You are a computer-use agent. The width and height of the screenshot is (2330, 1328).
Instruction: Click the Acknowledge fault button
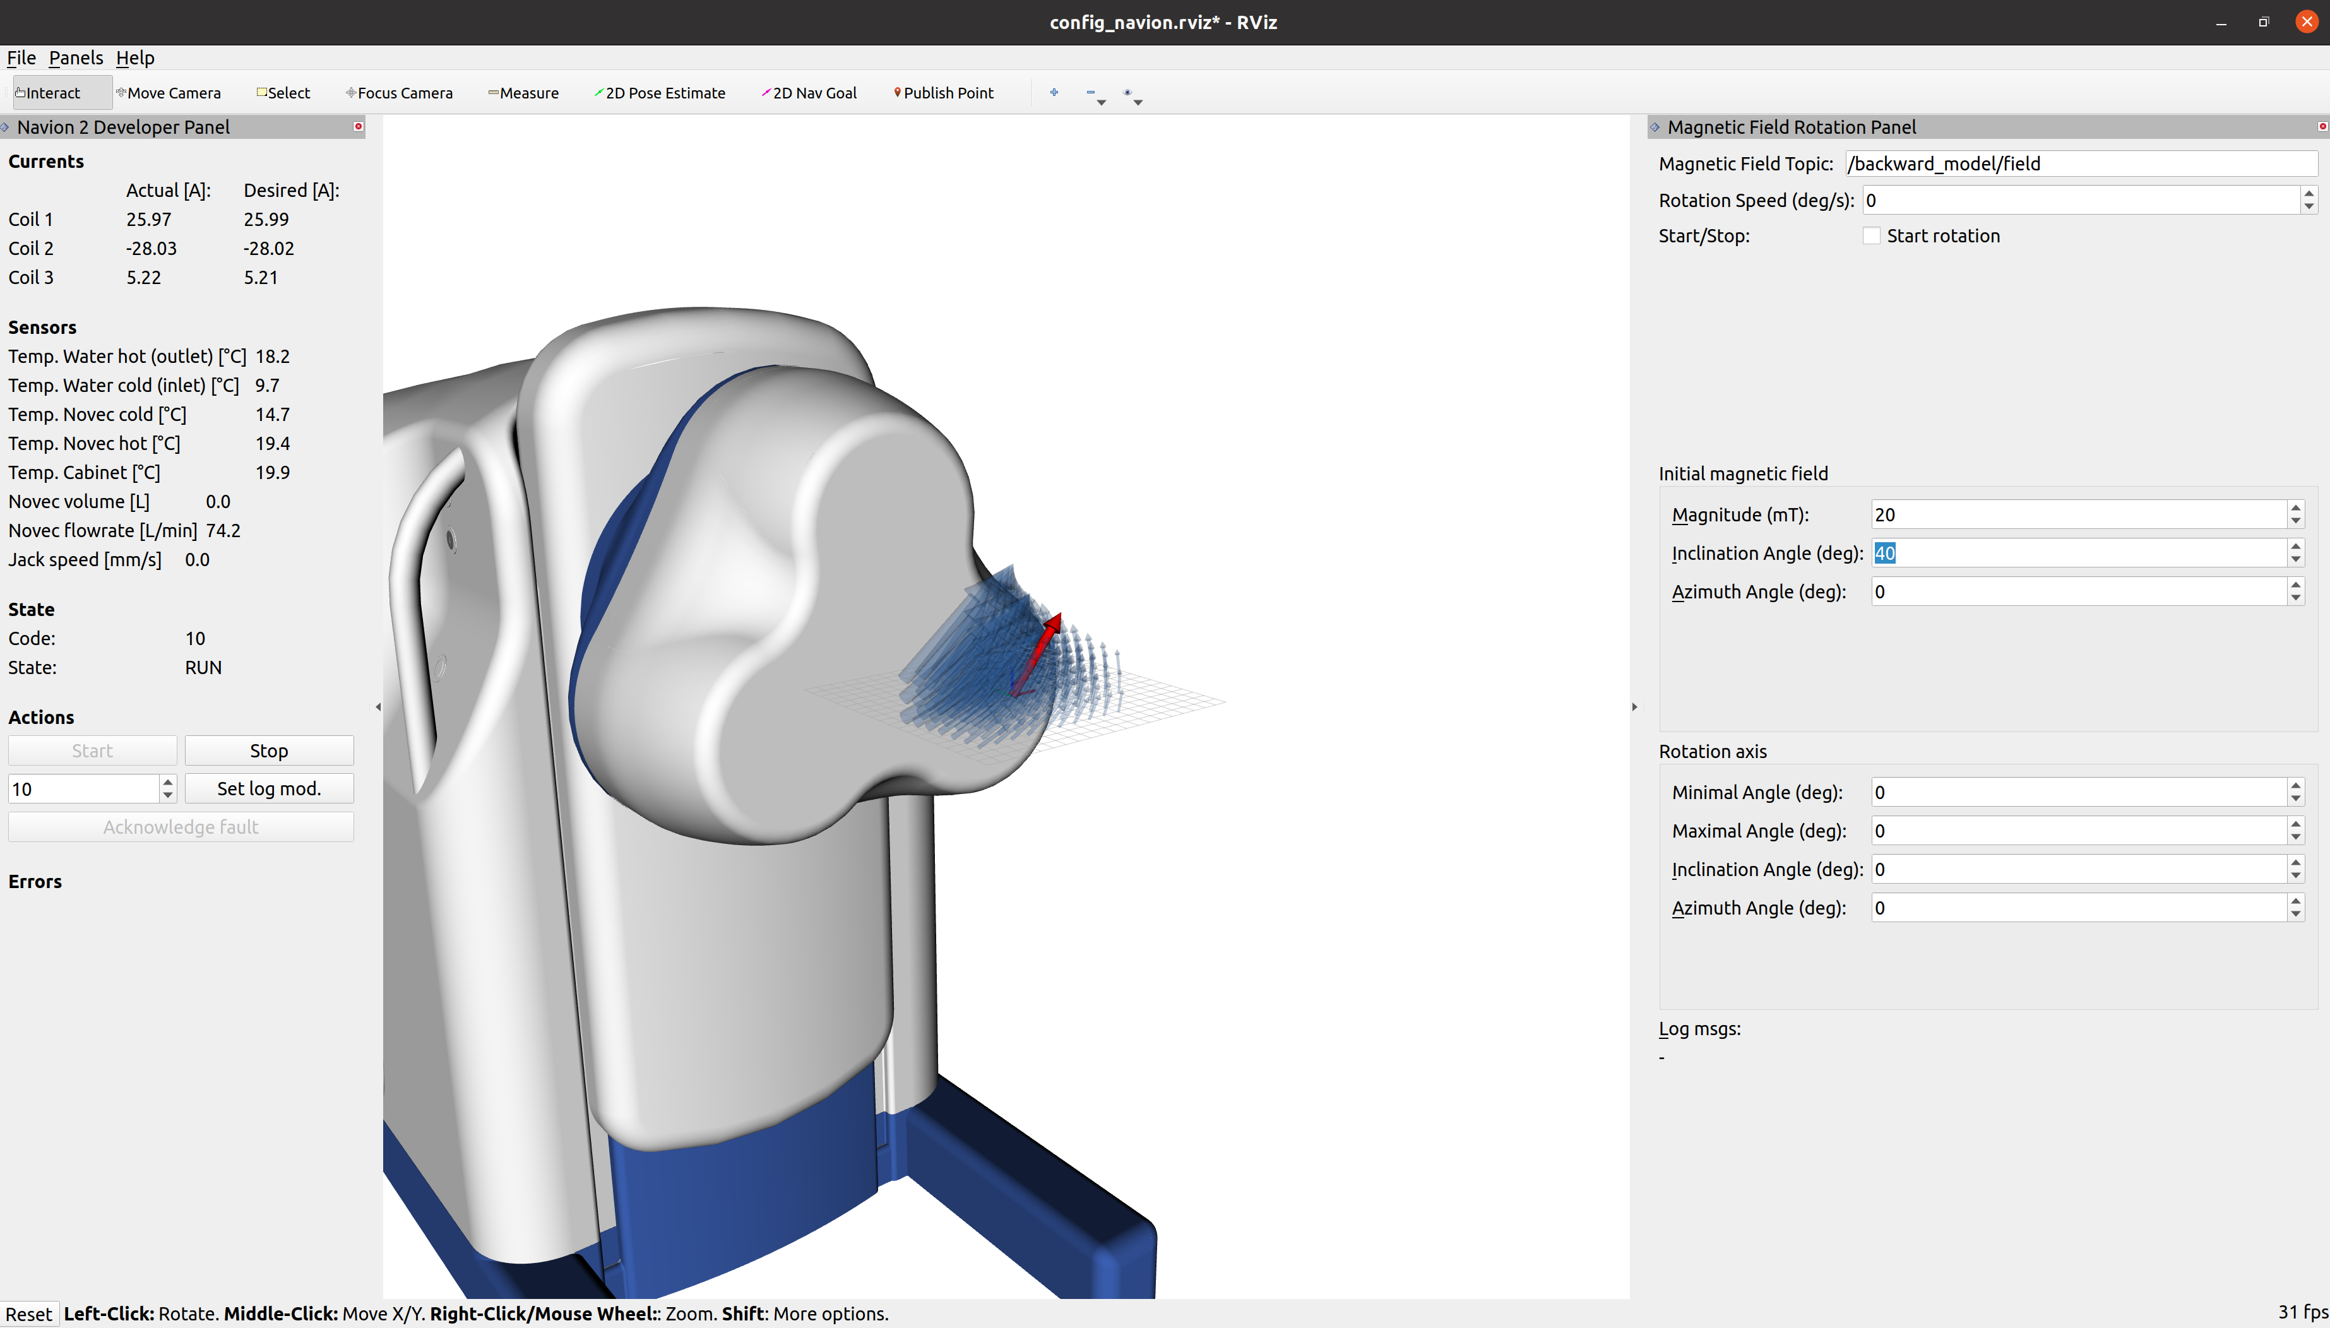pos(181,827)
